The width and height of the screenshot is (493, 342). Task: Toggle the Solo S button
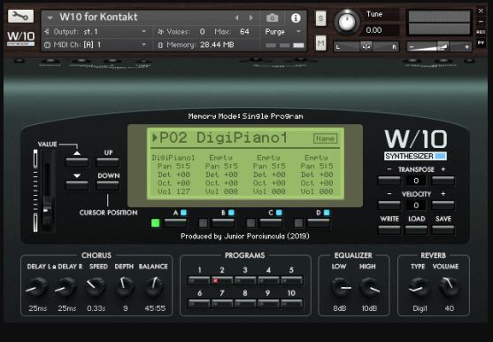tap(320, 19)
